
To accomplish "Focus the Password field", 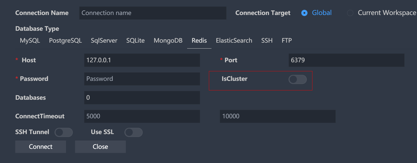I will (142, 79).
